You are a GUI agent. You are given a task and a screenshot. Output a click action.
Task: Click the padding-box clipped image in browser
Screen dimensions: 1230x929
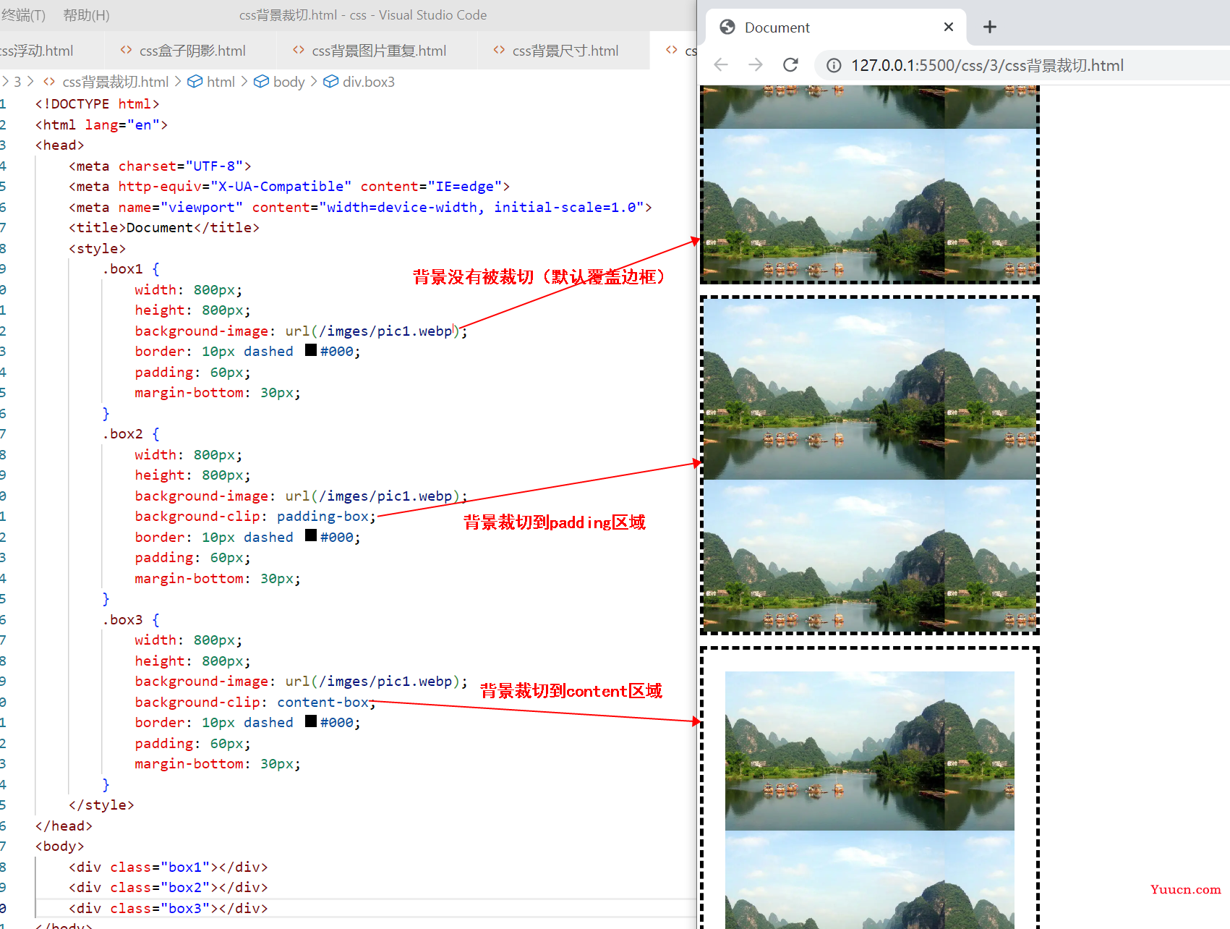click(870, 465)
